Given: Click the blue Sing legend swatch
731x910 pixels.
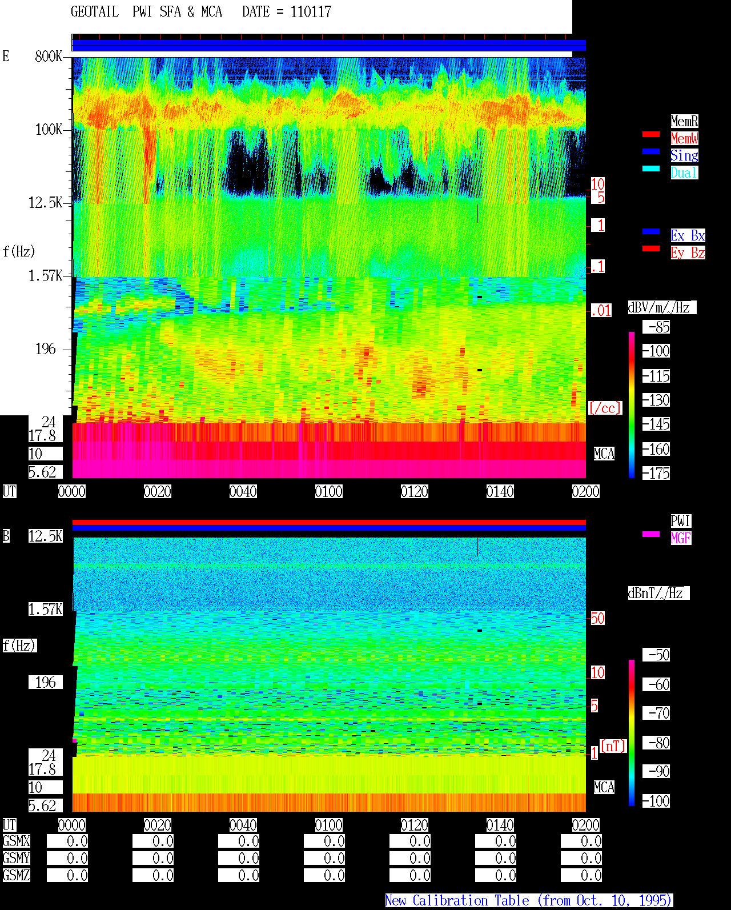Looking at the screenshot, I should coord(651,151).
